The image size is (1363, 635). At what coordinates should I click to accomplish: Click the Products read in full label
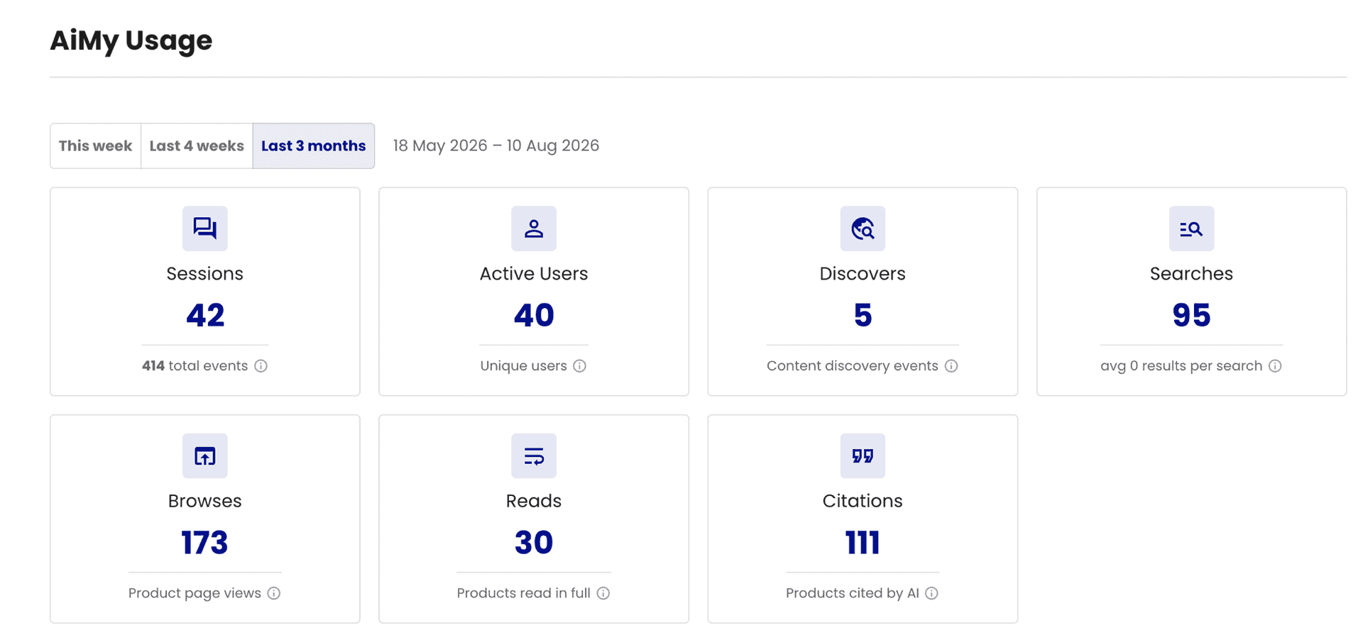coord(524,593)
